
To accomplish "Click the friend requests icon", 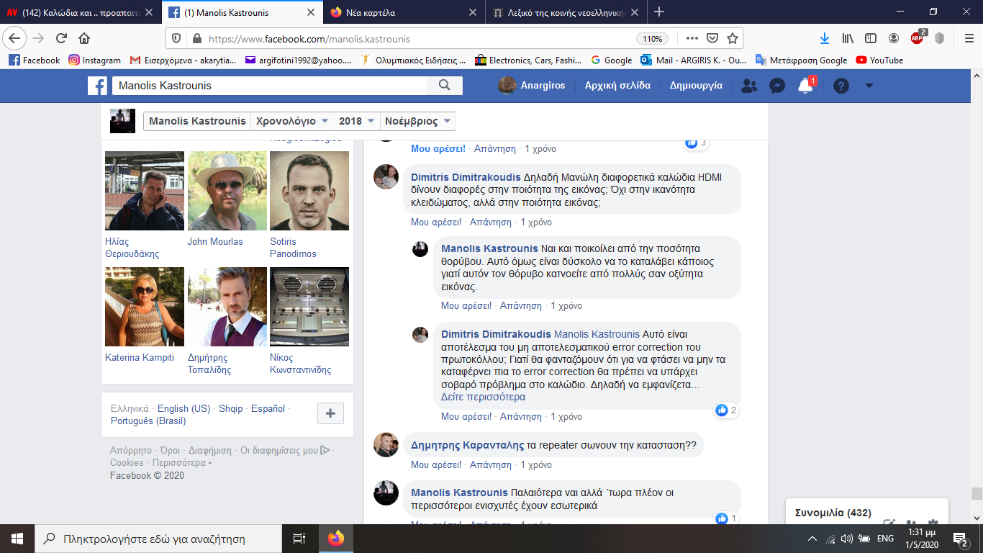I will pos(748,86).
